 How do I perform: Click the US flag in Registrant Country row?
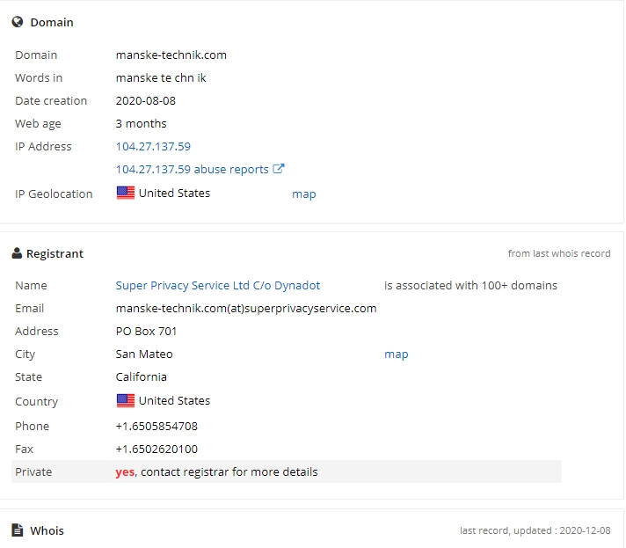126,400
